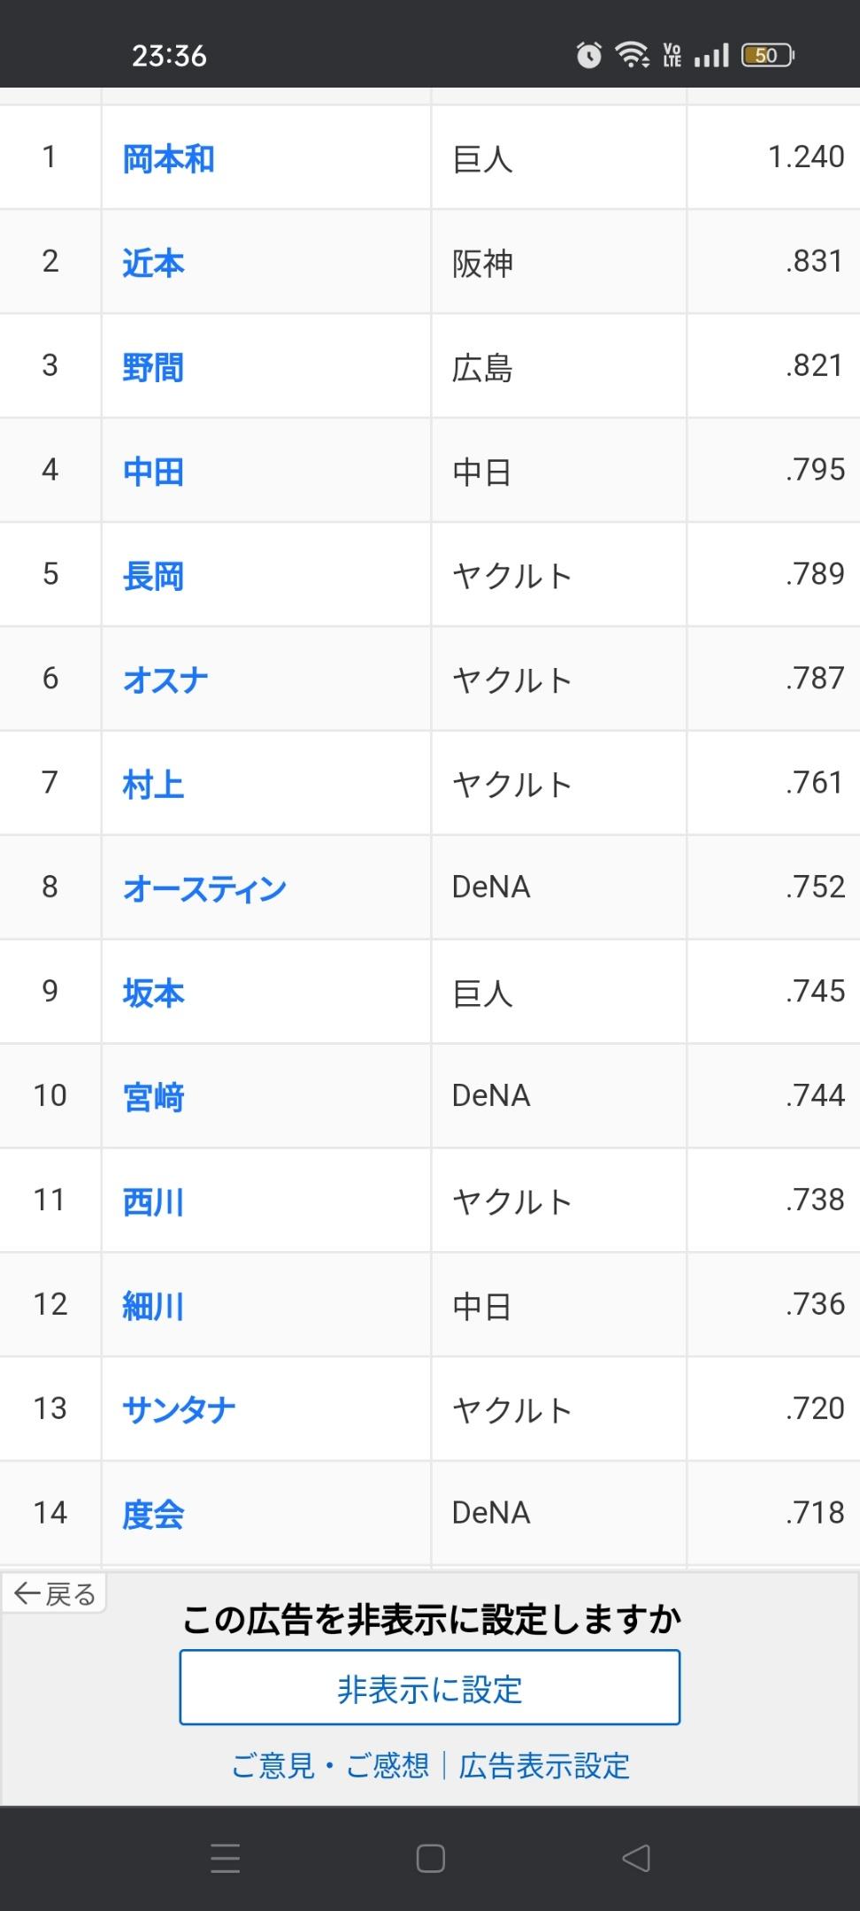This screenshot has height=1911, width=860.
Task: Tap the Android back triangle icon
Action: tap(636, 1858)
